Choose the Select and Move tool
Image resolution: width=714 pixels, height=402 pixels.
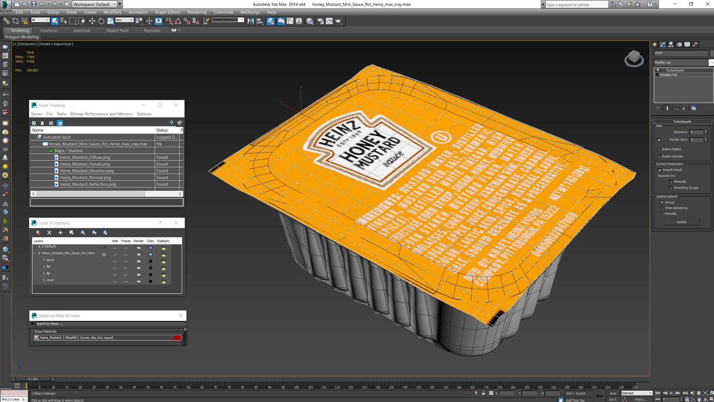point(92,21)
